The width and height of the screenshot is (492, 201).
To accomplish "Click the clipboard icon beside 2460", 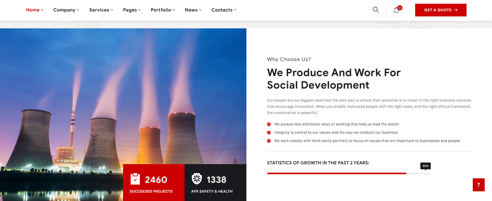I will (135, 179).
